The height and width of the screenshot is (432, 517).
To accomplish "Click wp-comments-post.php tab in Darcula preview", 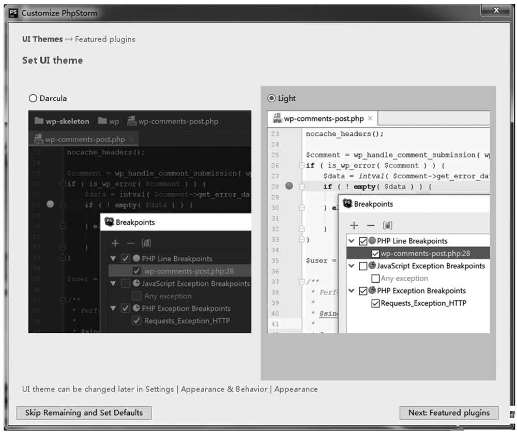I will click(84, 139).
